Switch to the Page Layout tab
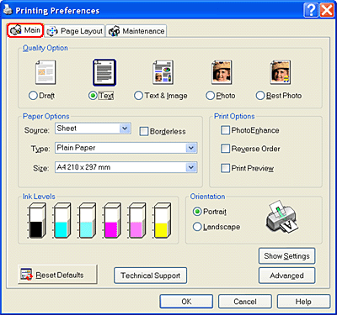 tap(75, 31)
